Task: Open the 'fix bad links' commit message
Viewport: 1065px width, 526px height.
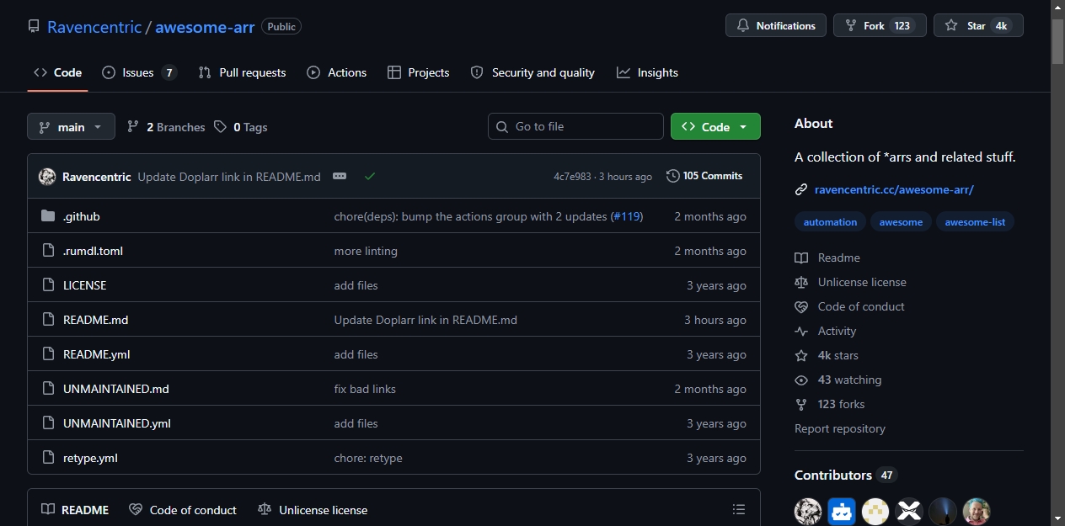Action: click(365, 389)
